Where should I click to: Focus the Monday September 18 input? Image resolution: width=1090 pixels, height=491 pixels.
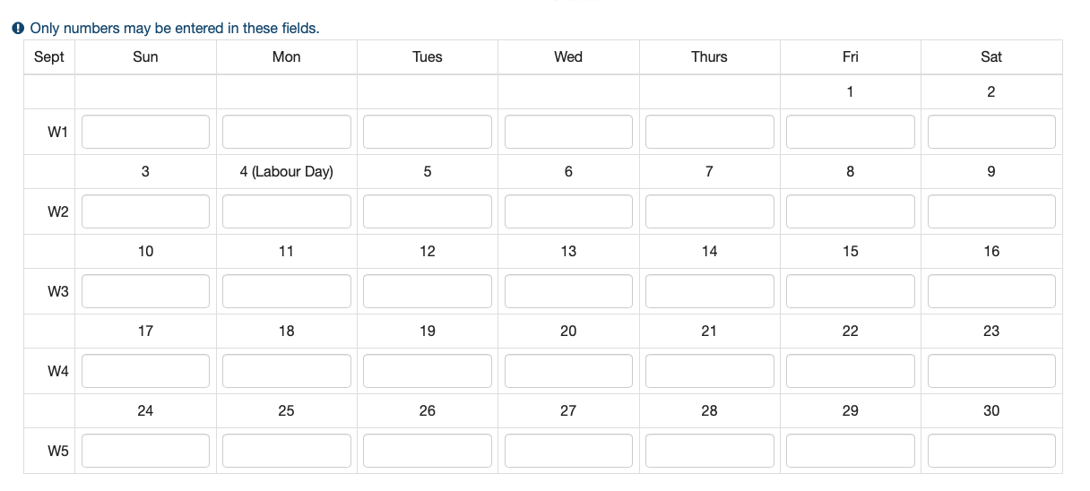point(286,371)
